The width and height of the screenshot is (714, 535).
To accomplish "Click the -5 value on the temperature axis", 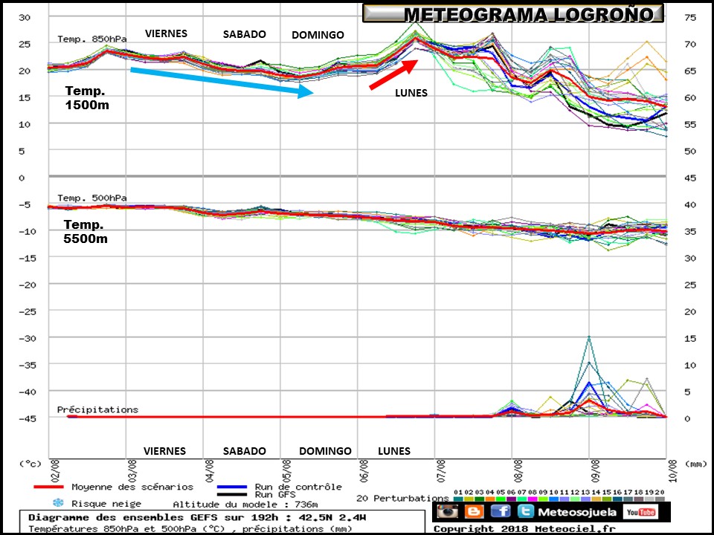I will (25, 204).
